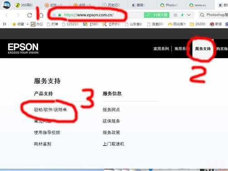This screenshot has height=171, width=228.
Task: Switch to the 历史记录 tab
Action: tap(111, 5)
